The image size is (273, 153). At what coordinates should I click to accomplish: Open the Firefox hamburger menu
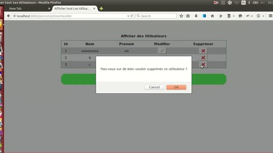[270, 16]
